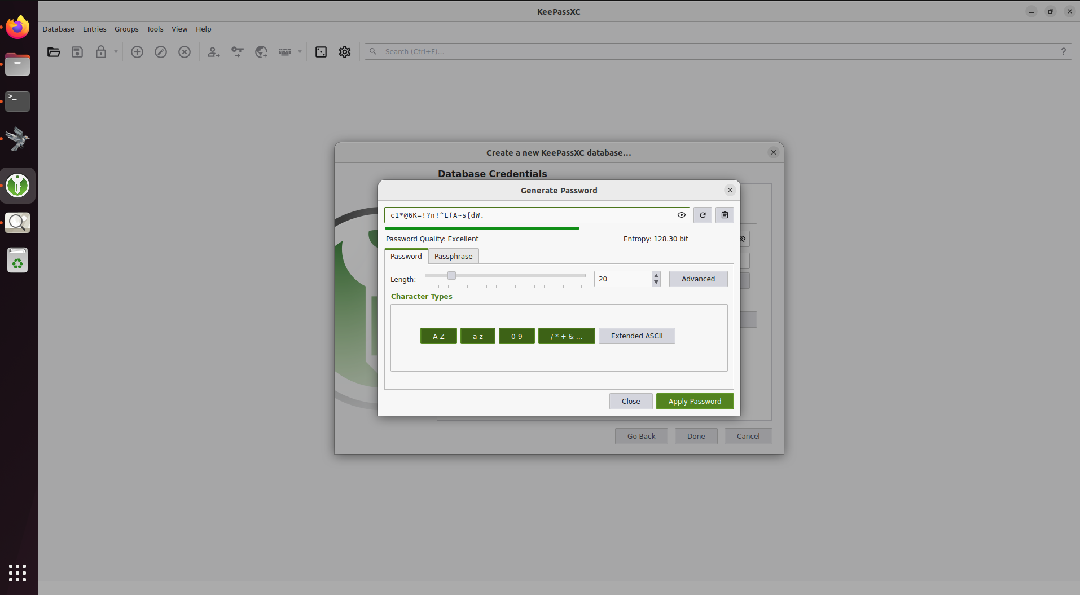
Task: Enable Extended ASCII characters
Action: click(x=637, y=336)
